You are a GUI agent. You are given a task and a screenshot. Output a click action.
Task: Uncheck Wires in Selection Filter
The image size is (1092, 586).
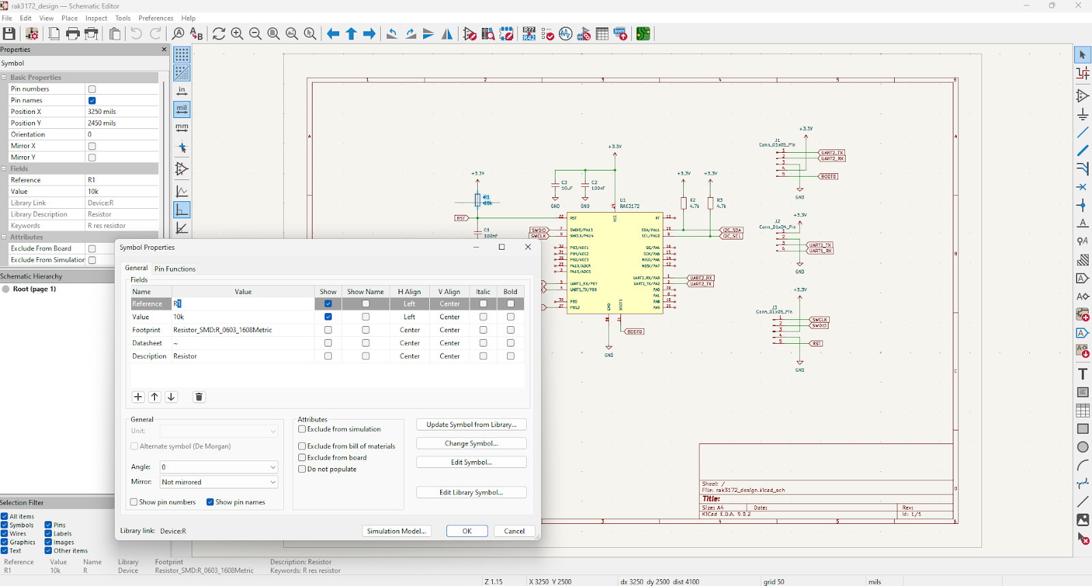4,533
